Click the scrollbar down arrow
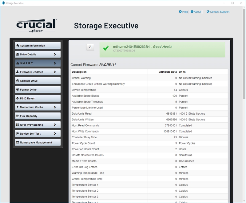The height and width of the screenshot is (203, 246). pos(244,201)
